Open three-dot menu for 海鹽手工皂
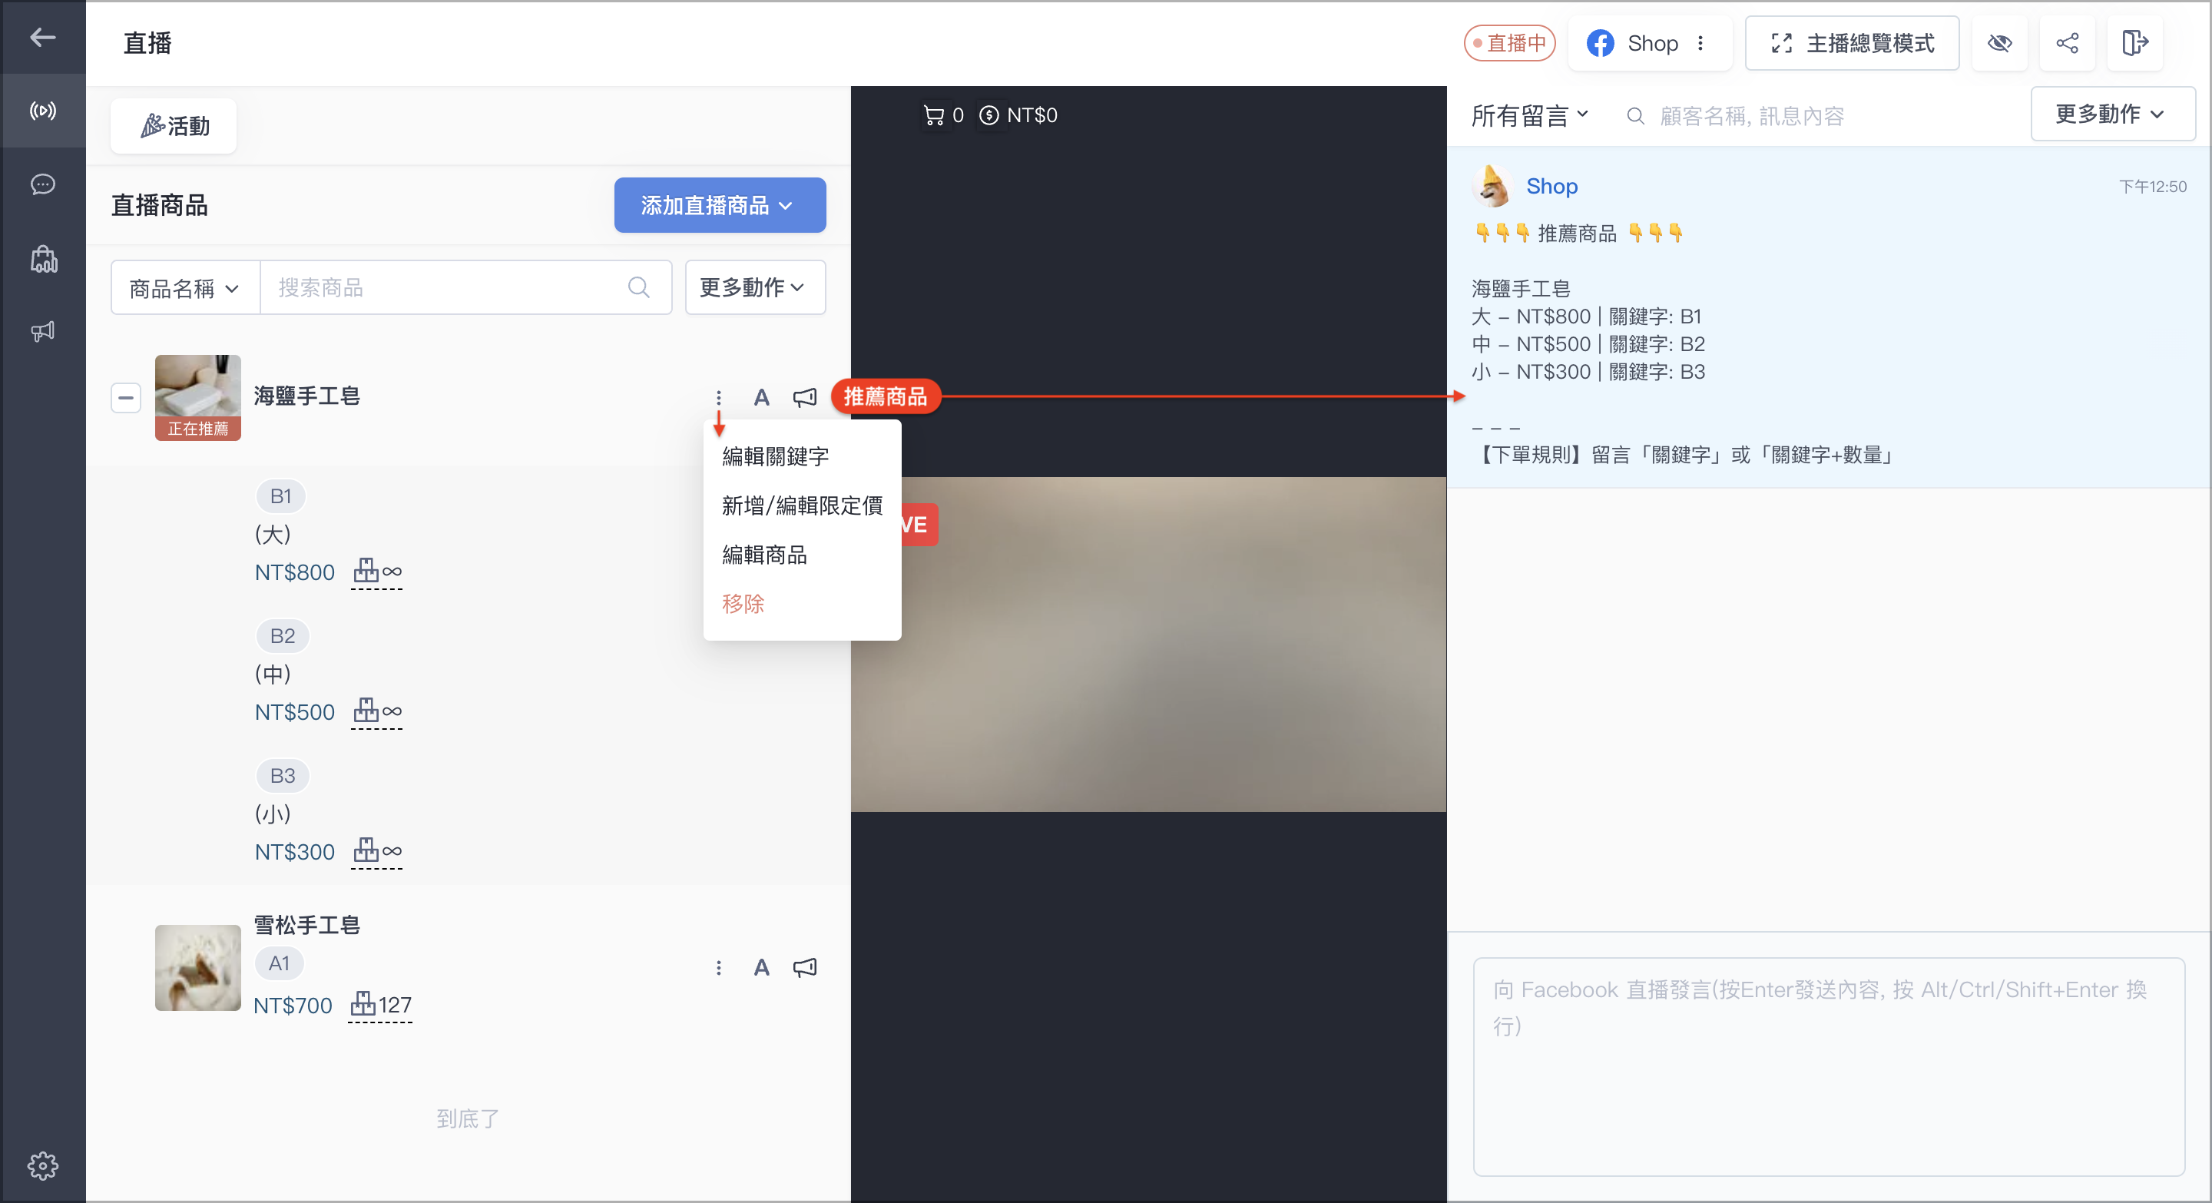 (719, 398)
